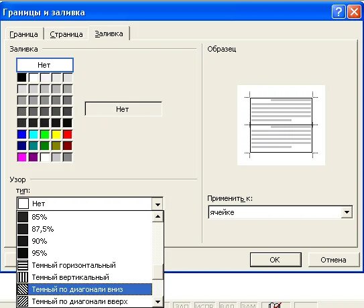364x308 pixels.
Task: Cancel with the Отмена button
Action: coord(333,260)
